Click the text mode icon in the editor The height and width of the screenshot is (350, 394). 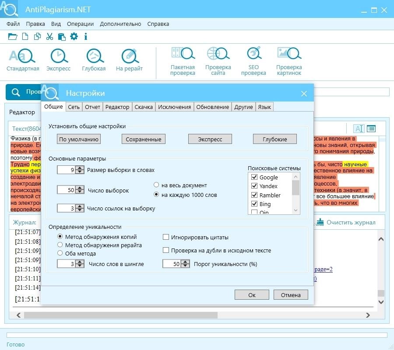point(359,129)
